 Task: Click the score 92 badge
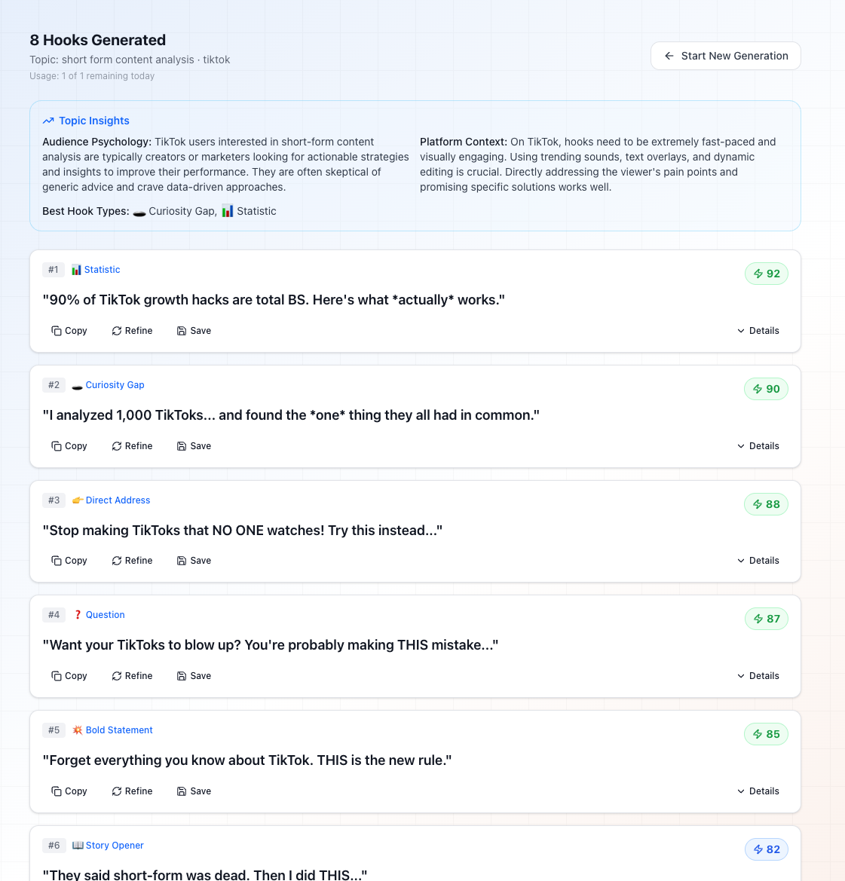(767, 274)
